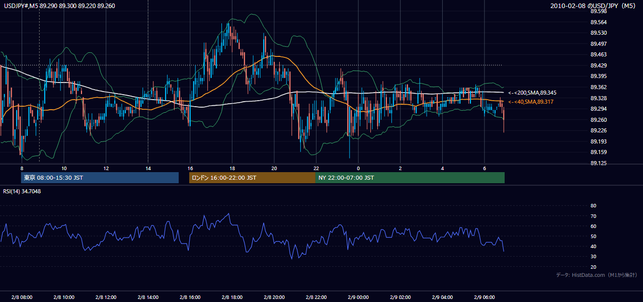
Task: Click the 2/8 18:00 time axis label
Action: pos(232,297)
